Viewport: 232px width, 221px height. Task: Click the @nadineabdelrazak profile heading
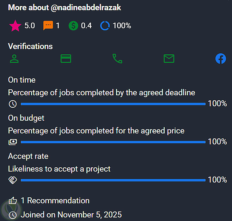click(x=65, y=7)
